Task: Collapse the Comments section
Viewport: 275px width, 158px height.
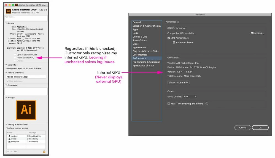Action: (6, 85)
